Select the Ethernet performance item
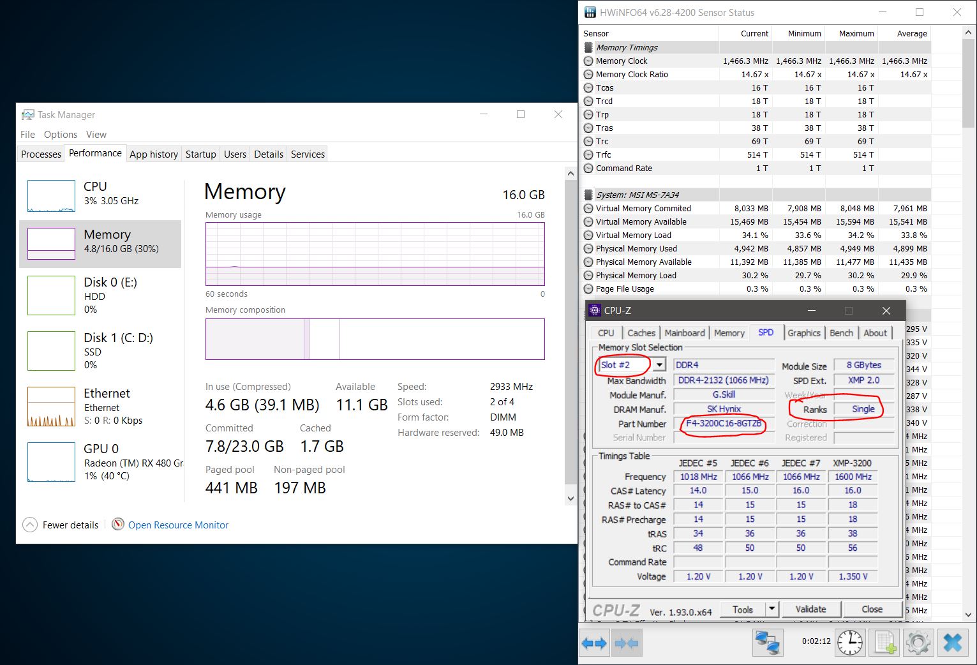 coord(100,407)
